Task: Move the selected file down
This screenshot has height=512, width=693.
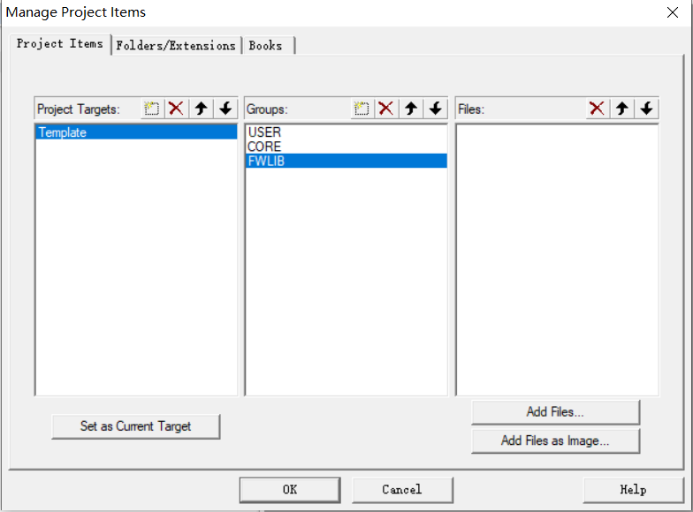Action: (647, 108)
